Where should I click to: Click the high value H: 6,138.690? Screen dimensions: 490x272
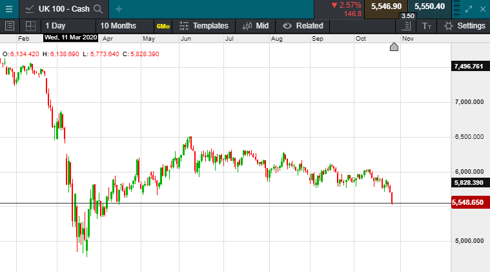tap(61, 54)
